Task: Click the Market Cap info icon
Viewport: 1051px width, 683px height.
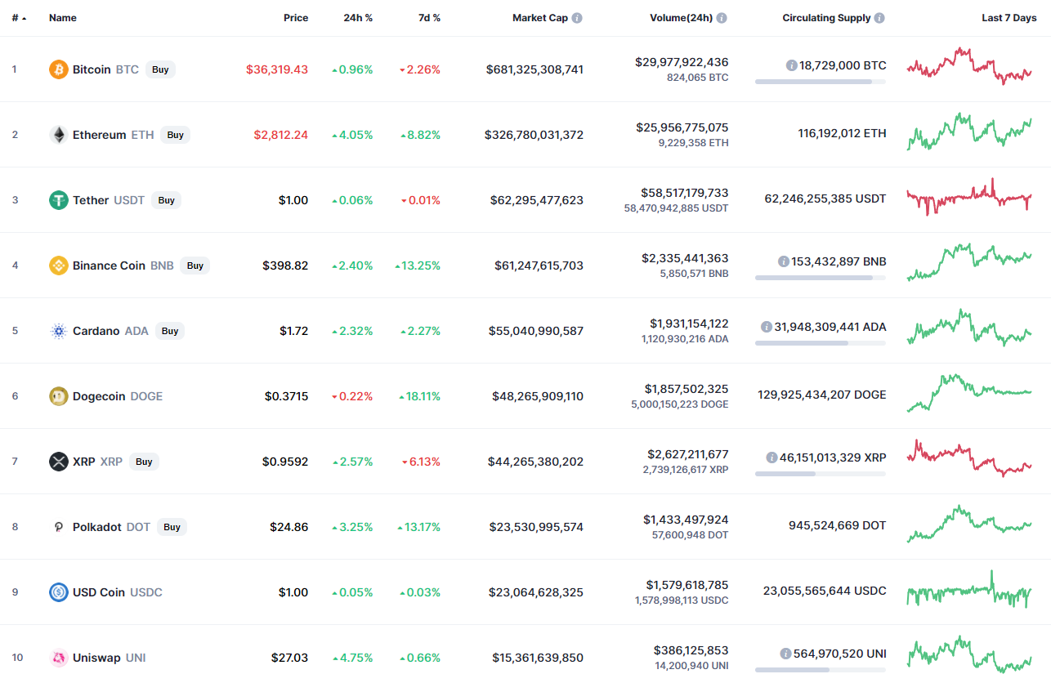Action: 577,18
